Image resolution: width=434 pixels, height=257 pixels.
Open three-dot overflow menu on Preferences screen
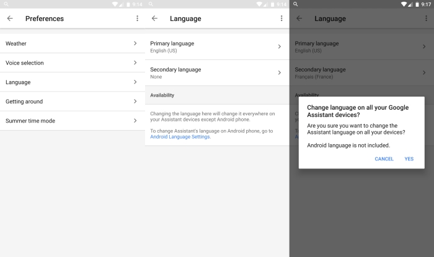tap(137, 19)
